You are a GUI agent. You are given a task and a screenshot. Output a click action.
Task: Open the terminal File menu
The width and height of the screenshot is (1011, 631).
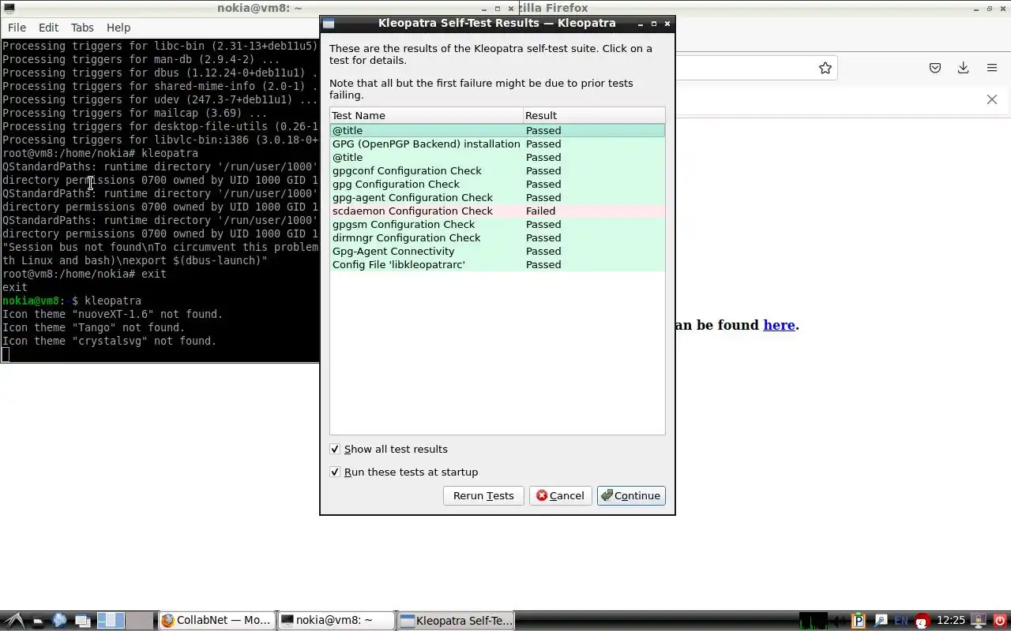17,27
